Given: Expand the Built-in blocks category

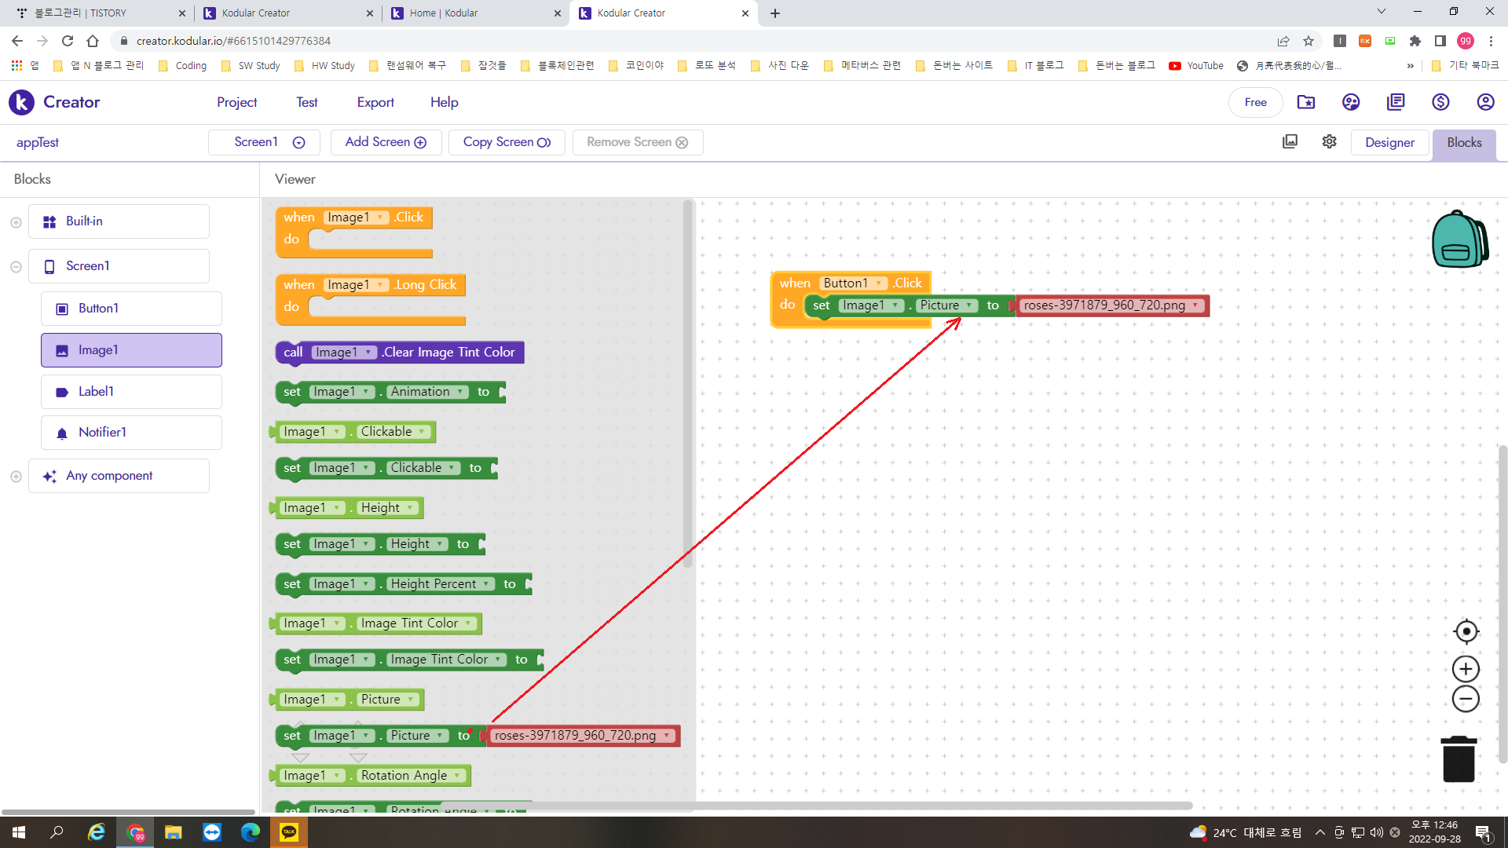Looking at the screenshot, I should click(x=16, y=222).
